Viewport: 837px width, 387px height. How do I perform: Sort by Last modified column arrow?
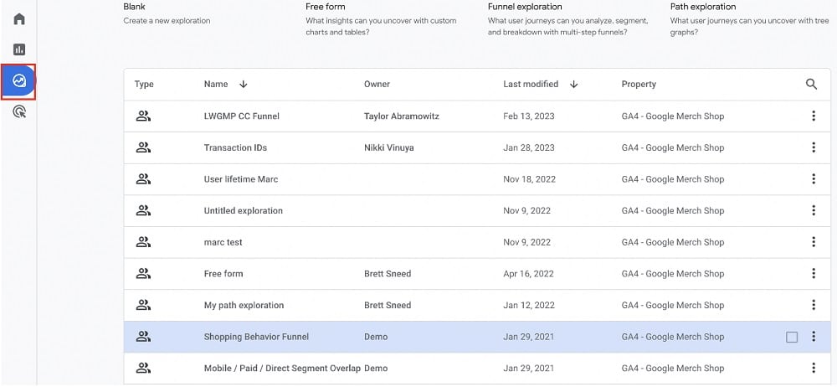tap(574, 84)
